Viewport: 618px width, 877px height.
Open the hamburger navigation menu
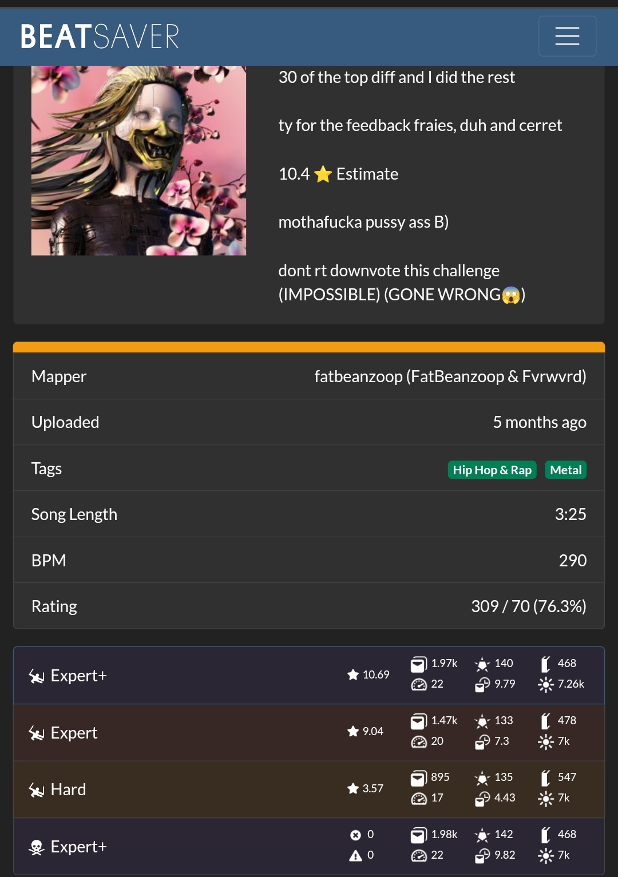click(567, 35)
